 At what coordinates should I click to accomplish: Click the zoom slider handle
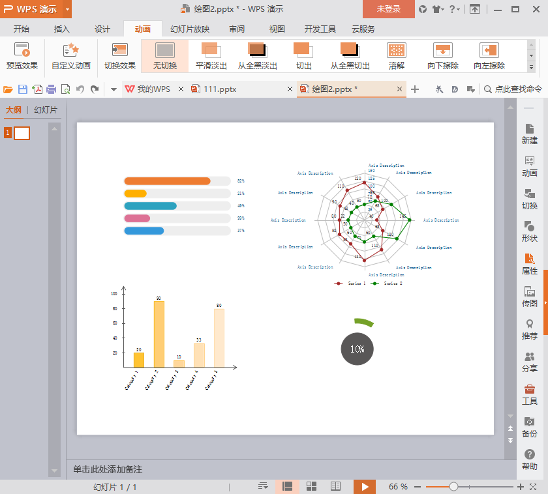click(453, 486)
